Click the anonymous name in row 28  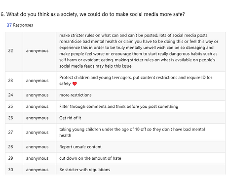click(37, 147)
